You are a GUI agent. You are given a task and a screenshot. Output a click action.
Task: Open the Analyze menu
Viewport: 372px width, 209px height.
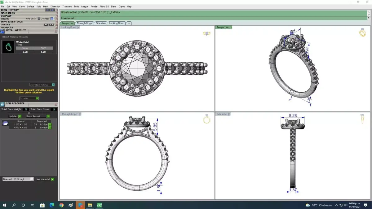[85, 7]
